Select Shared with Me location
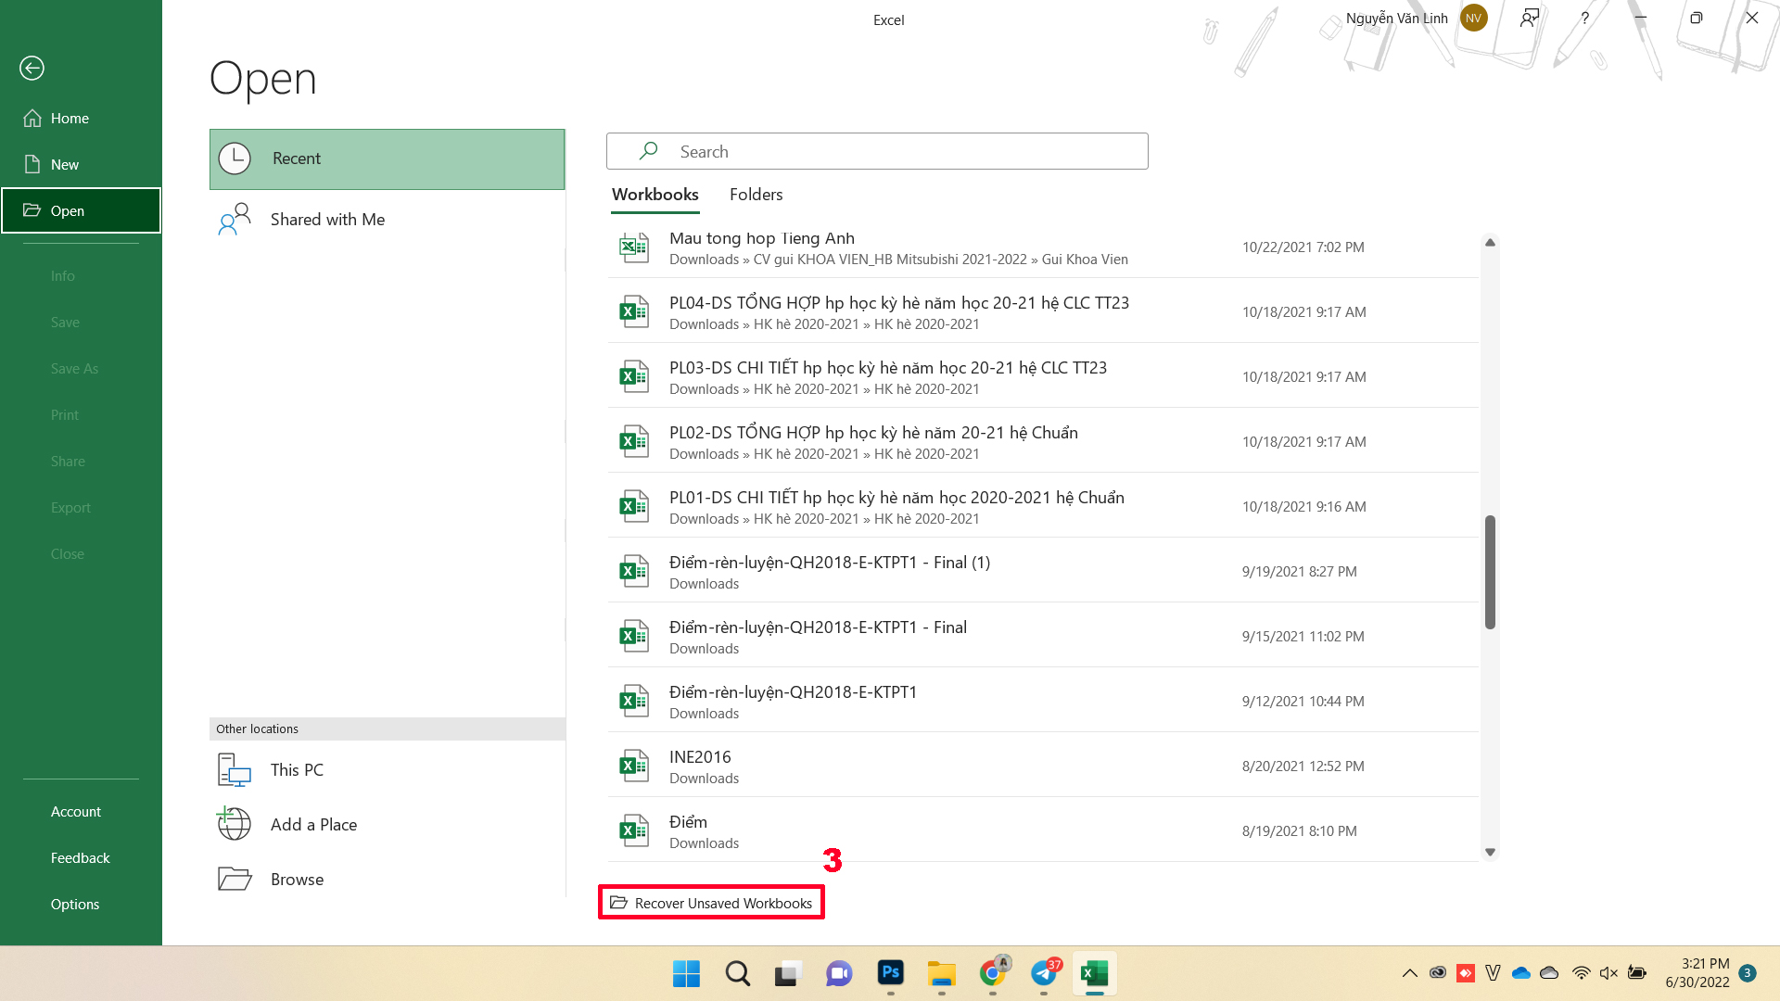1780x1001 pixels. click(387, 220)
